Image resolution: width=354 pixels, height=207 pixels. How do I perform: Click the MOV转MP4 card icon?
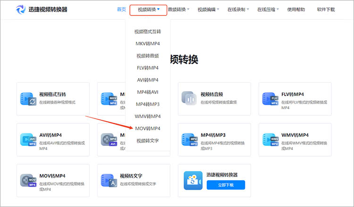[28, 180]
